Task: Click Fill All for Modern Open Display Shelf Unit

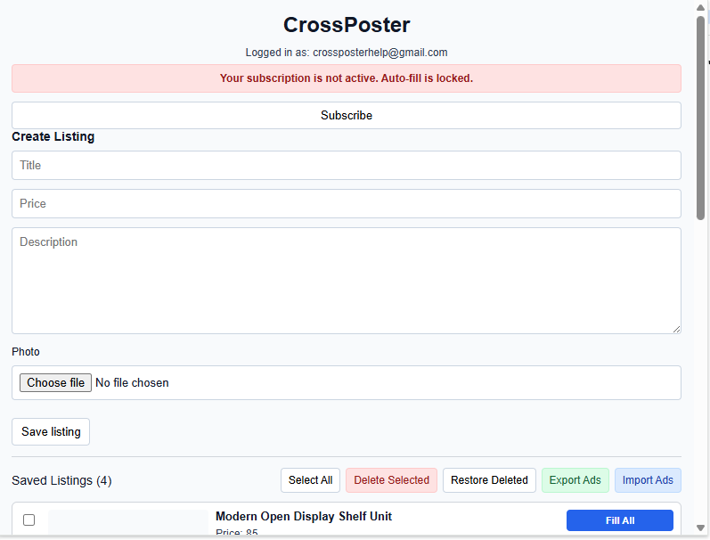Action: click(x=619, y=520)
